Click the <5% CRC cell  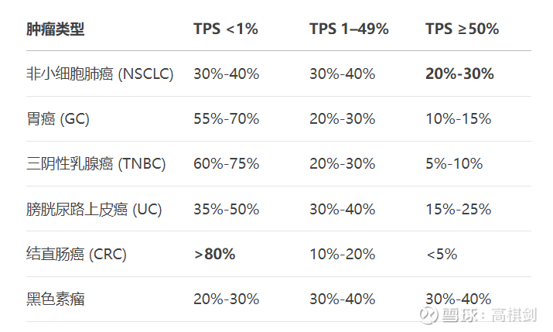[x=442, y=254]
